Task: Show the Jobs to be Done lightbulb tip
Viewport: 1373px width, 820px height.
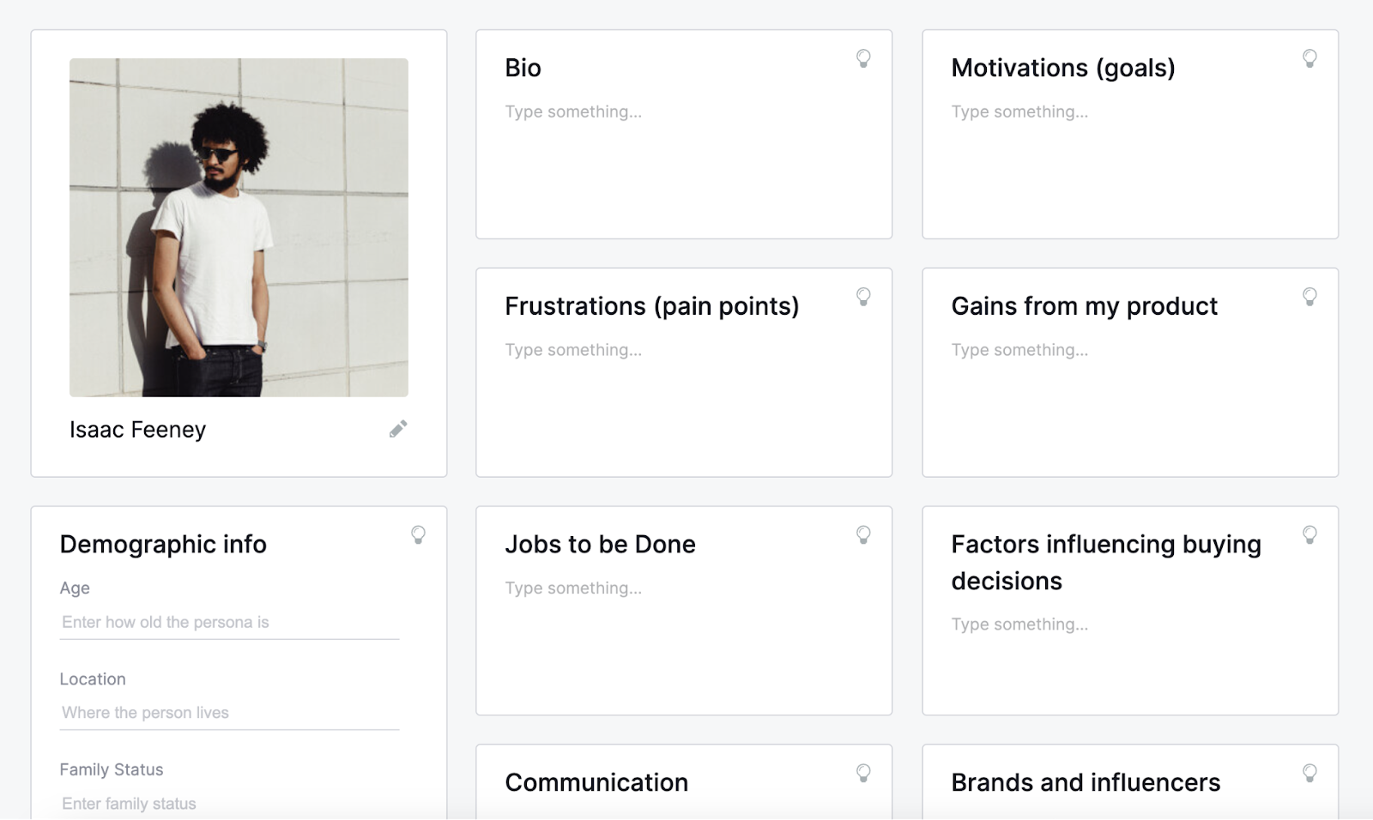Action: coord(863,535)
